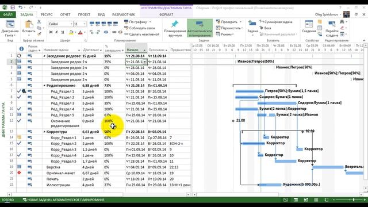Click the red warning icon in row 20
The height and width of the screenshot is (207, 368).
pos(19,172)
